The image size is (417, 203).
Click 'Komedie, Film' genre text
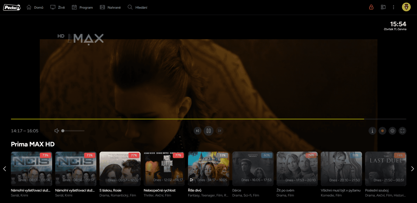331,195
